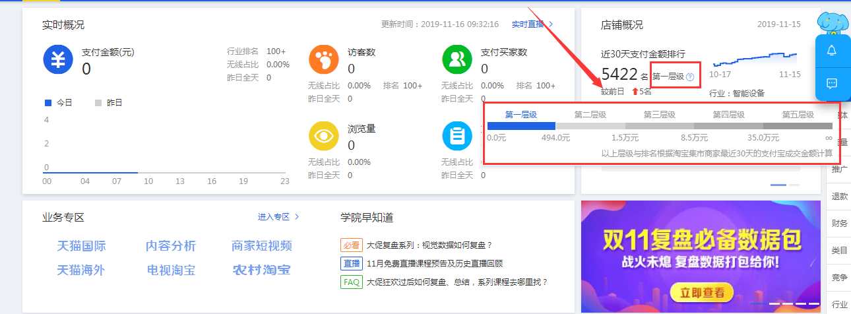This screenshot has height=314, width=851.
Task: Click the 更新时间 timestamp text
Action: tap(440, 24)
